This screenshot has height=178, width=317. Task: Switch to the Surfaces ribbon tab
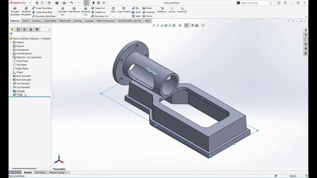(x=37, y=21)
